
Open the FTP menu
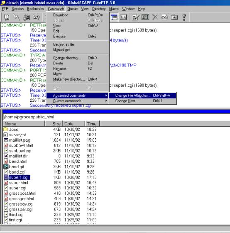coord(5,9)
